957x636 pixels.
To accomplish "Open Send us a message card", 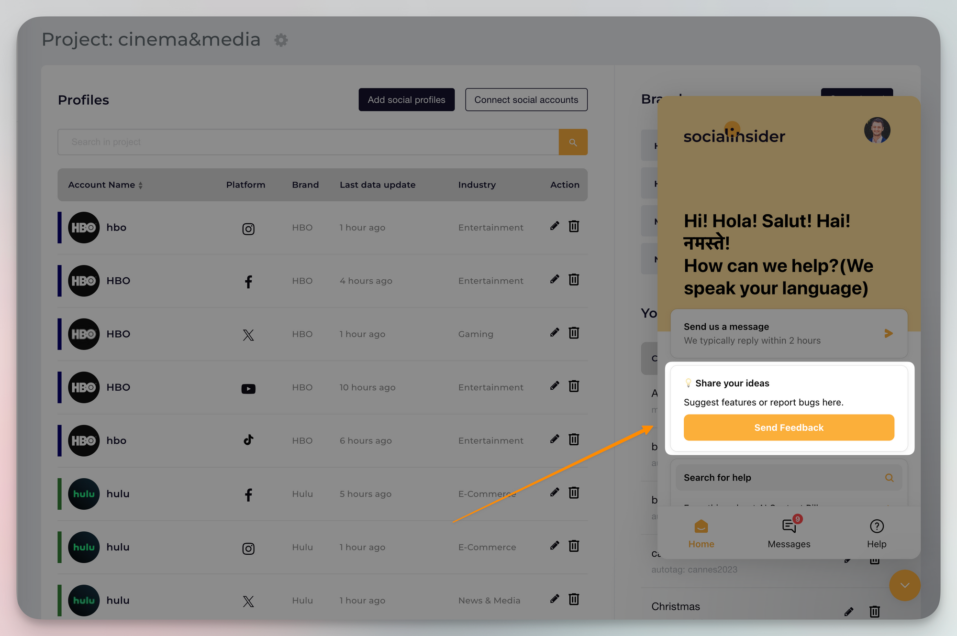I will (x=789, y=333).
